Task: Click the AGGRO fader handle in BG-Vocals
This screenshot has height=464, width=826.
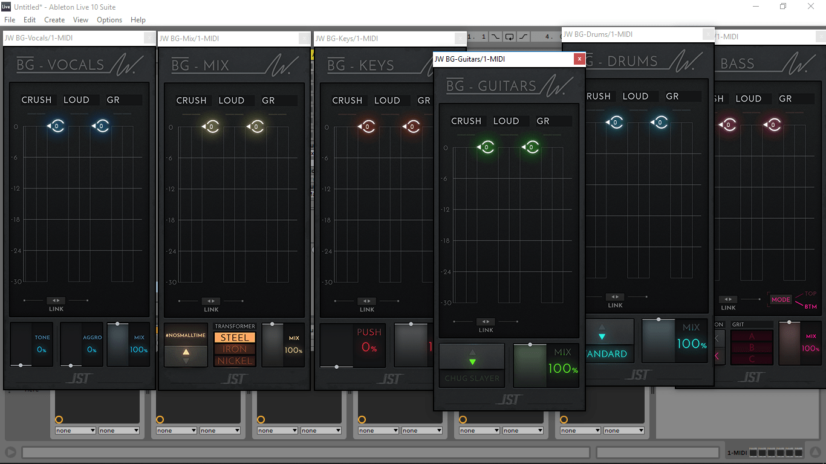Action: (x=71, y=365)
